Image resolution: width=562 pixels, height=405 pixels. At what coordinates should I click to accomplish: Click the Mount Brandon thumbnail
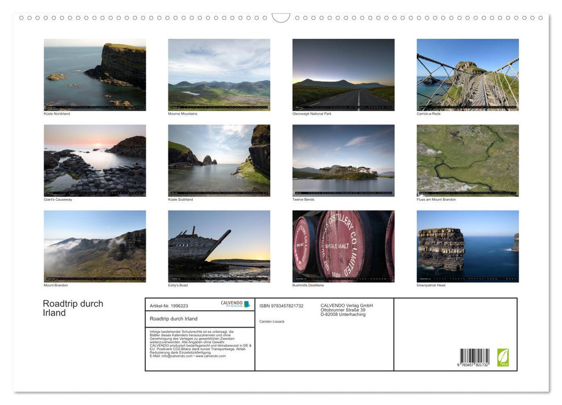95,245
